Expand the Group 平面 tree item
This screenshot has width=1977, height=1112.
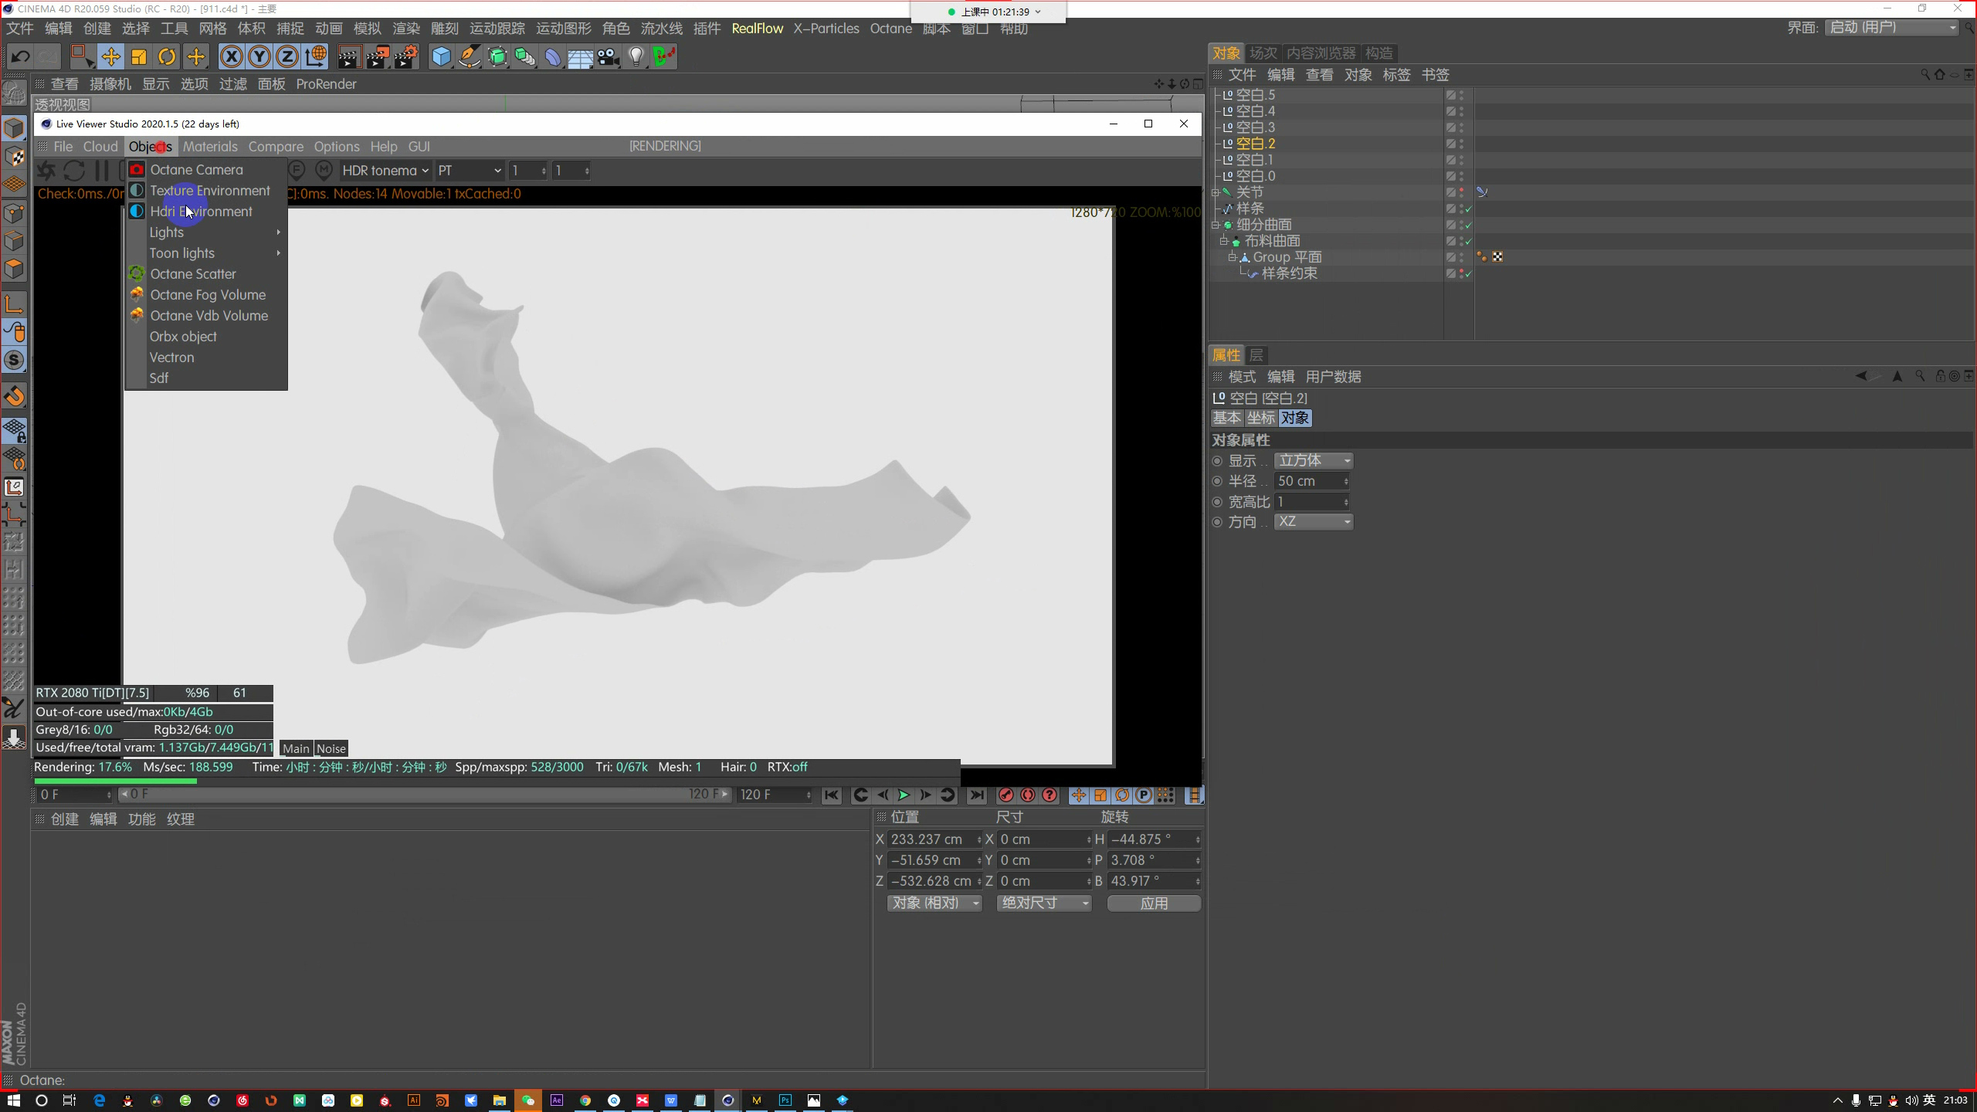tap(1230, 256)
